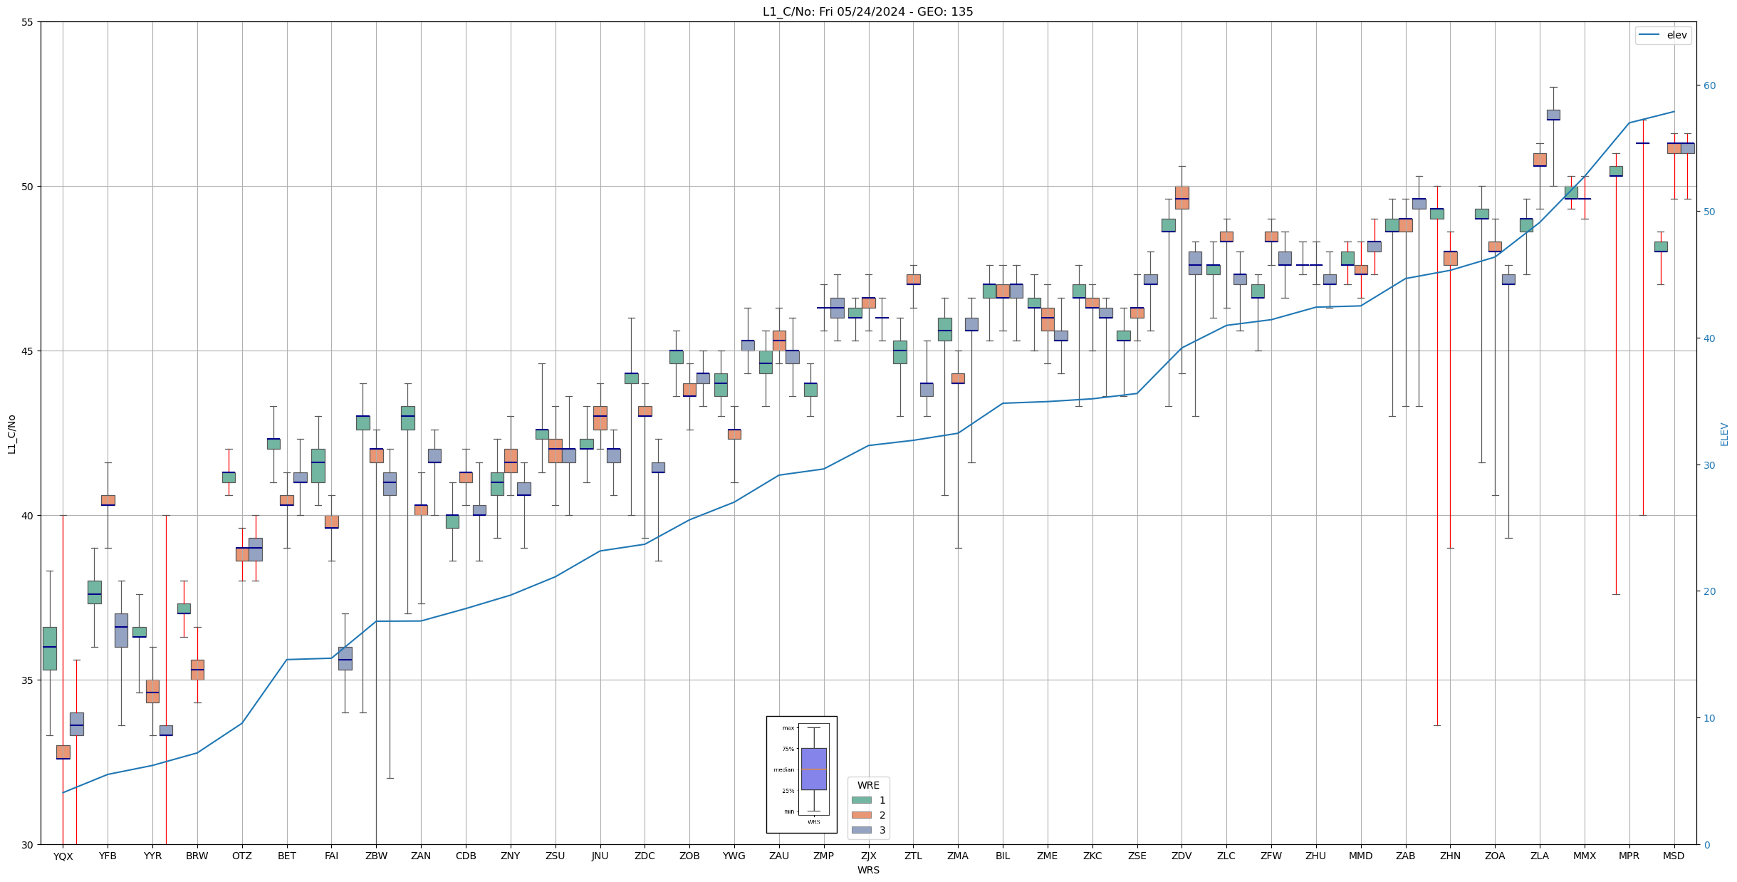This screenshot has width=1737, height=882.
Task: Click the ZSE station label
Action: 1137,856
